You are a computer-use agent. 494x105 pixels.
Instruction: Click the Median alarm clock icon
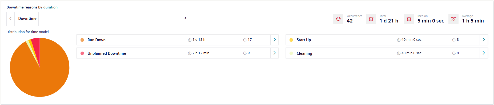pyautogui.click(x=409, y=19)
